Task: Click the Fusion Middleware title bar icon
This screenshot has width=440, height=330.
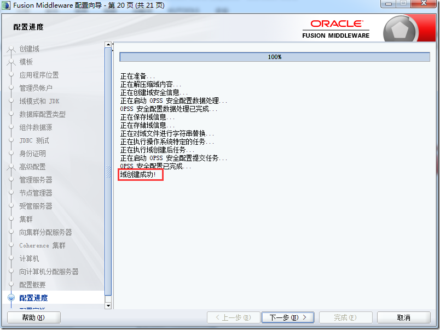Action: (x=6, y=5)
